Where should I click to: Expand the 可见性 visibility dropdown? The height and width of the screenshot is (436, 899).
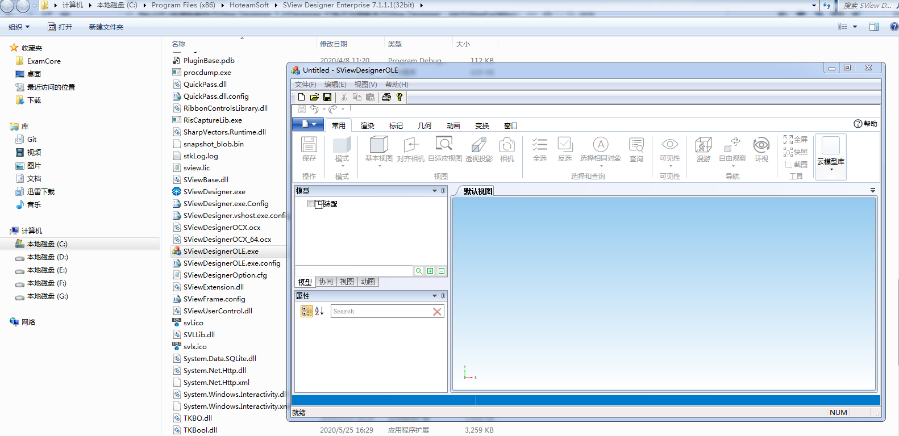[x=670, y=166]
